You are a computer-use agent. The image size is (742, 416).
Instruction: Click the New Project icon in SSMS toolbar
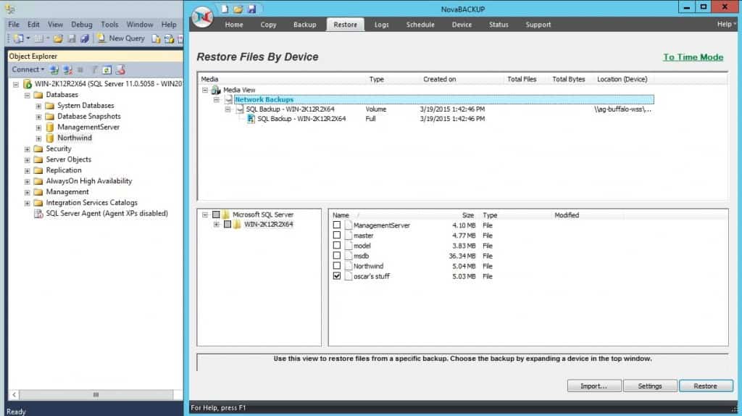point(18,38)
